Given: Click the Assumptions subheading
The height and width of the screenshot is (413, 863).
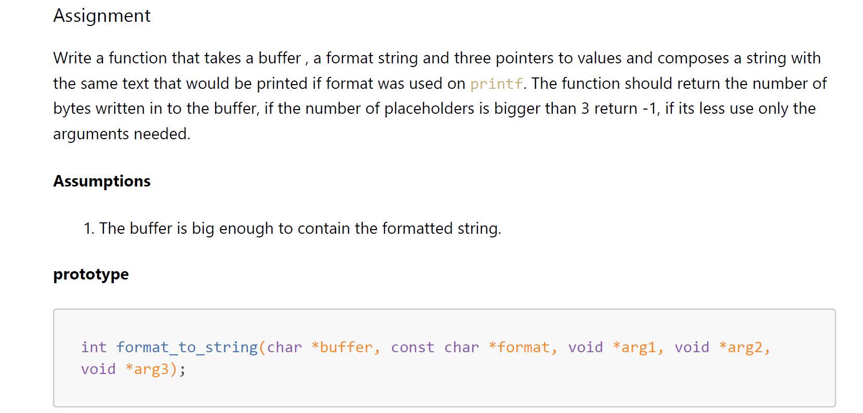Looking at the screenshot, I should click(x=102, y=181).
